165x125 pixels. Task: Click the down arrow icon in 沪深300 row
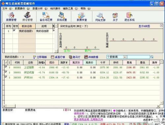click(x=10, y=78)
